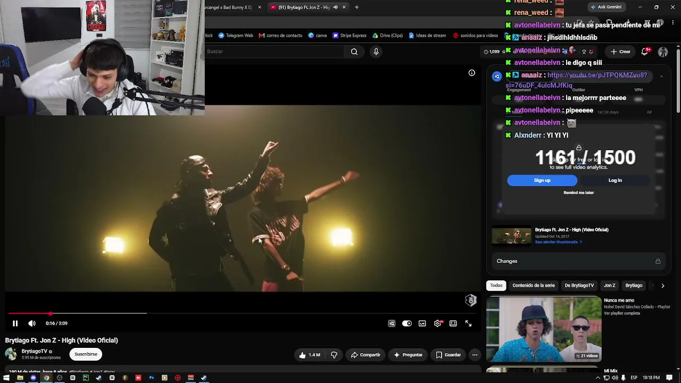Enter fullscreen mode in player
Image resolution: width=681 pixels, height=383 pixels.
[468, 323]
